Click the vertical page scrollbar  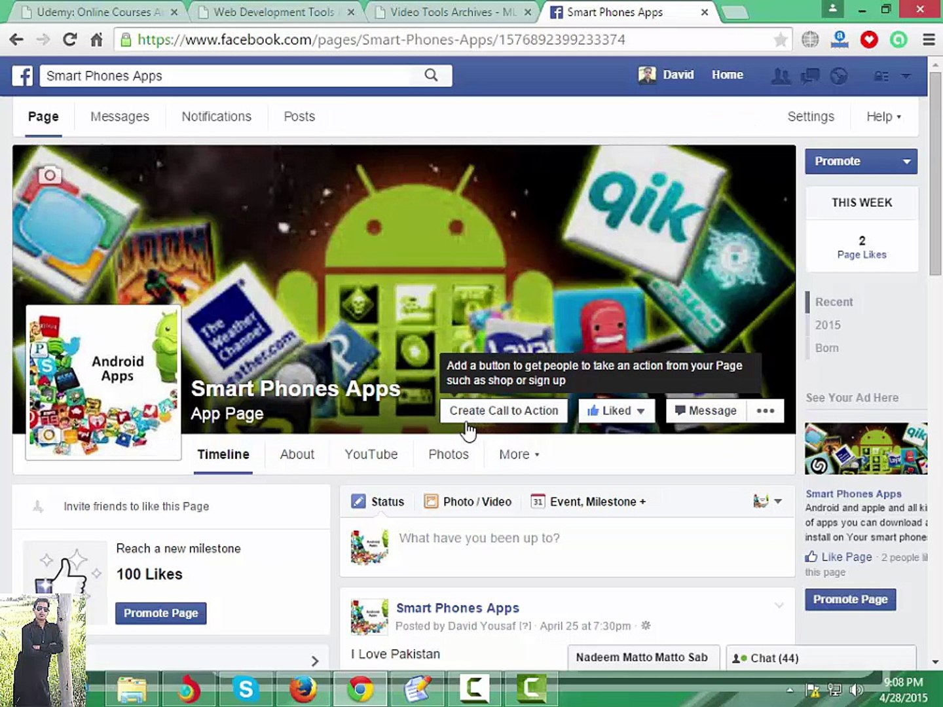(935, 175)
